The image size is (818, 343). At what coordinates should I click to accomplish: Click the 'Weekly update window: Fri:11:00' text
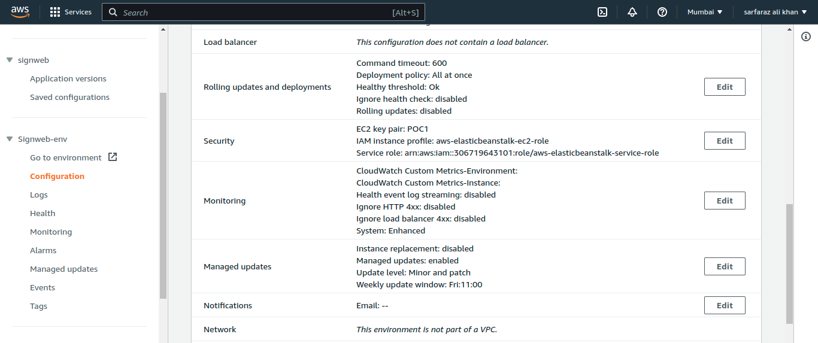click(x=419, y=284)
